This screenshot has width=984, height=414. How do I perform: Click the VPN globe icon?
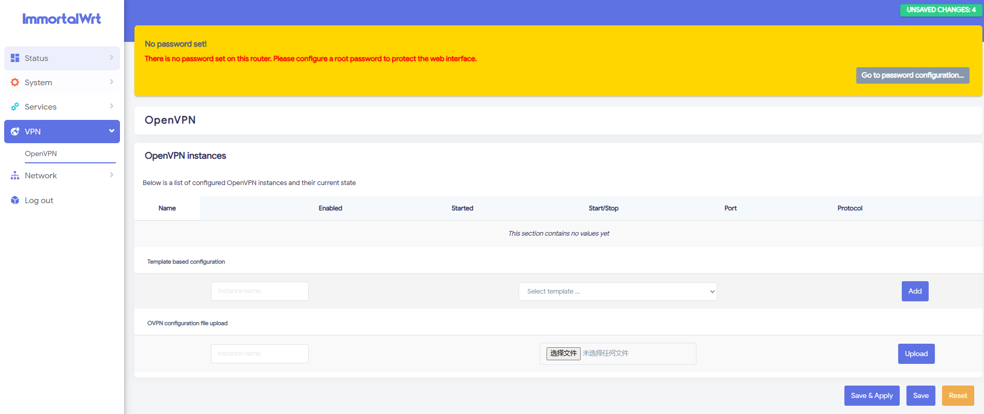15,131
